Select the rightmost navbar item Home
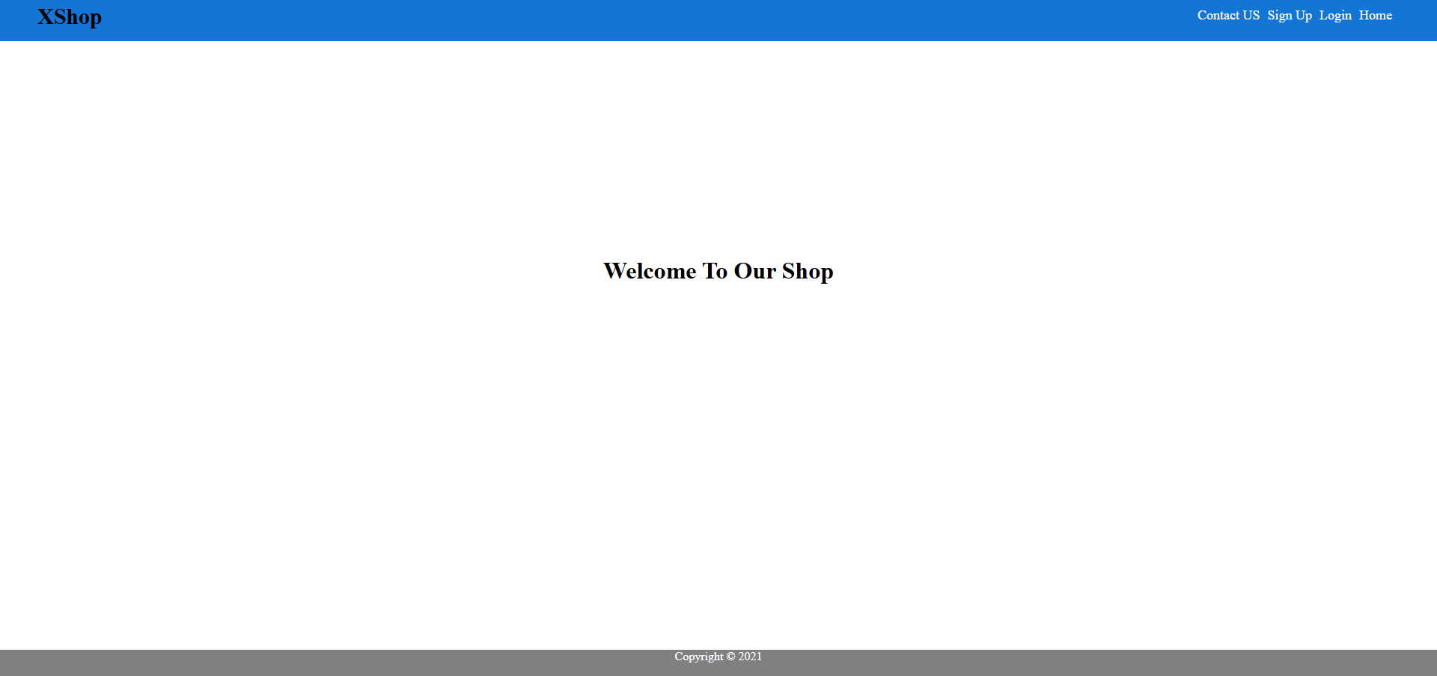The width and height of the screenshot is (1437, 676). pos(1375,15)
